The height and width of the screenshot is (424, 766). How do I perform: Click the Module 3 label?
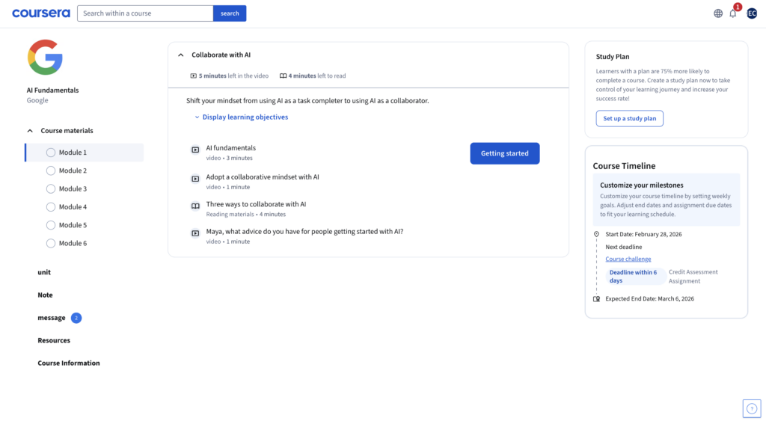(x=73, y=188)
